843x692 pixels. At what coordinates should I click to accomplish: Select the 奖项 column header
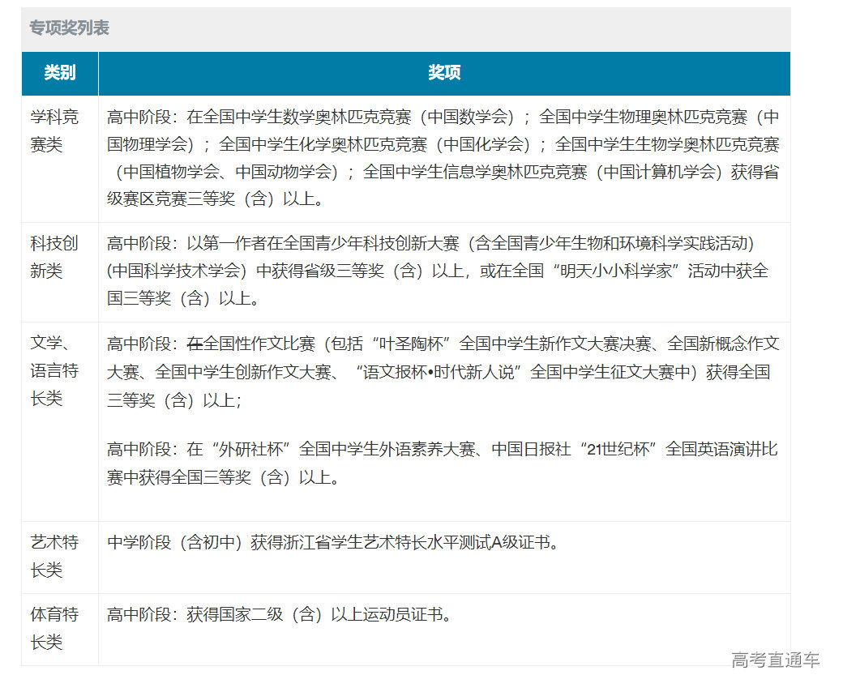click(x=444, y=73)
